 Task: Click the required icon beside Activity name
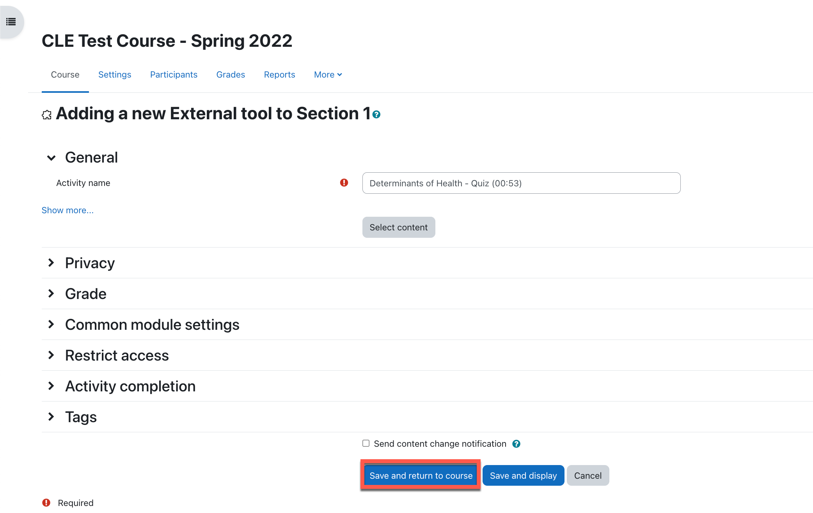coord(344,183)
